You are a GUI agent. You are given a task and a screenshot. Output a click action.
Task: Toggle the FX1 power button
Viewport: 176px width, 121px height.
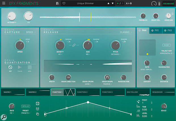tap(152, 30)
